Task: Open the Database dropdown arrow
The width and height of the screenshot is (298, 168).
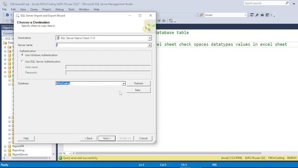Action: (x=123, y=84)
